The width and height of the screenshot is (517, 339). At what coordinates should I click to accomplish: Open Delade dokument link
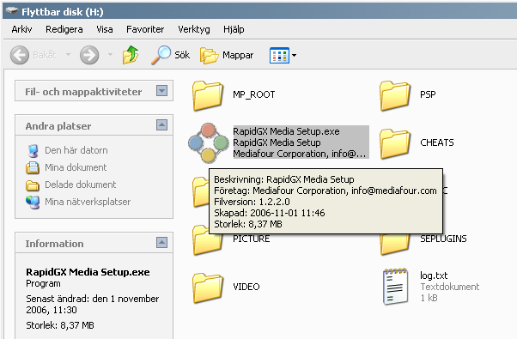coord(80,185)
